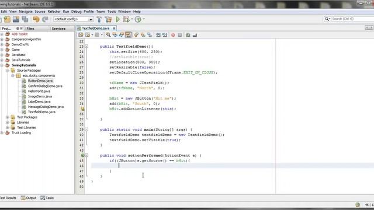Collapse the Source Packages node
This screenshot has width=374, height=210.
(x=8, y=71)
